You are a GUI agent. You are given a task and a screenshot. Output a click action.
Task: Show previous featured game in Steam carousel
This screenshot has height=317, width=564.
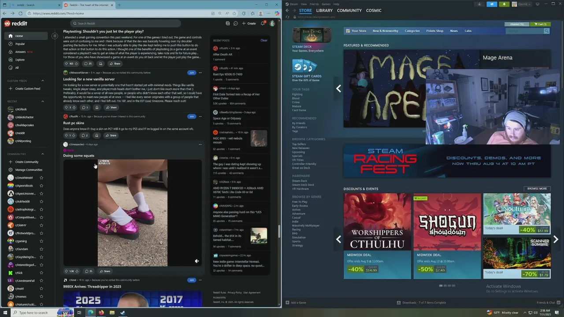point(338,88)
